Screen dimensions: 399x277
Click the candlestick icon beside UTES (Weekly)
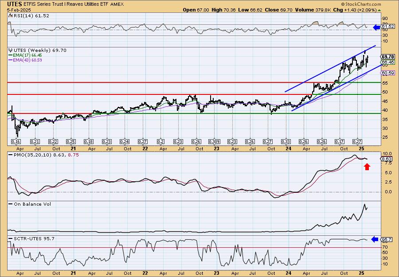[11, 50]
